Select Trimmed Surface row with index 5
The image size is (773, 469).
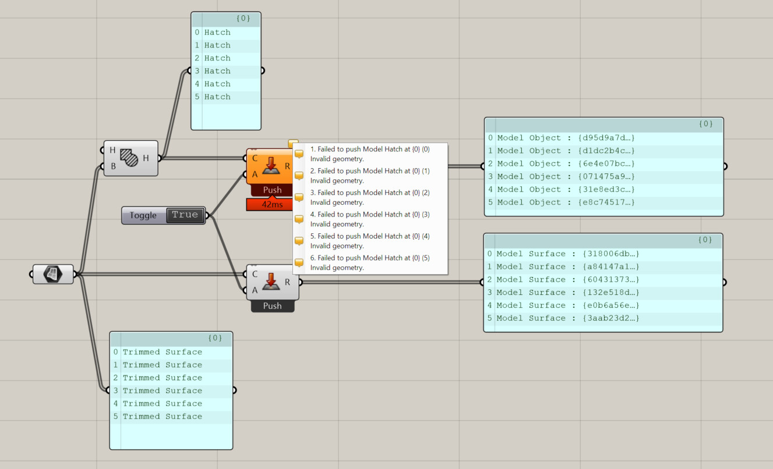pos(171,417)
